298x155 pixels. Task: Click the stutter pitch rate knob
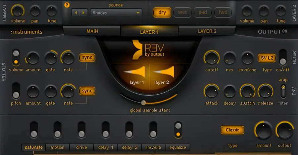[68, 91]
